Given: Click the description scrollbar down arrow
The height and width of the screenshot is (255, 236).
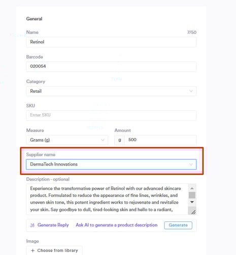Looking at the screenshot, I should pyautogui.click(x=192, y=202).
